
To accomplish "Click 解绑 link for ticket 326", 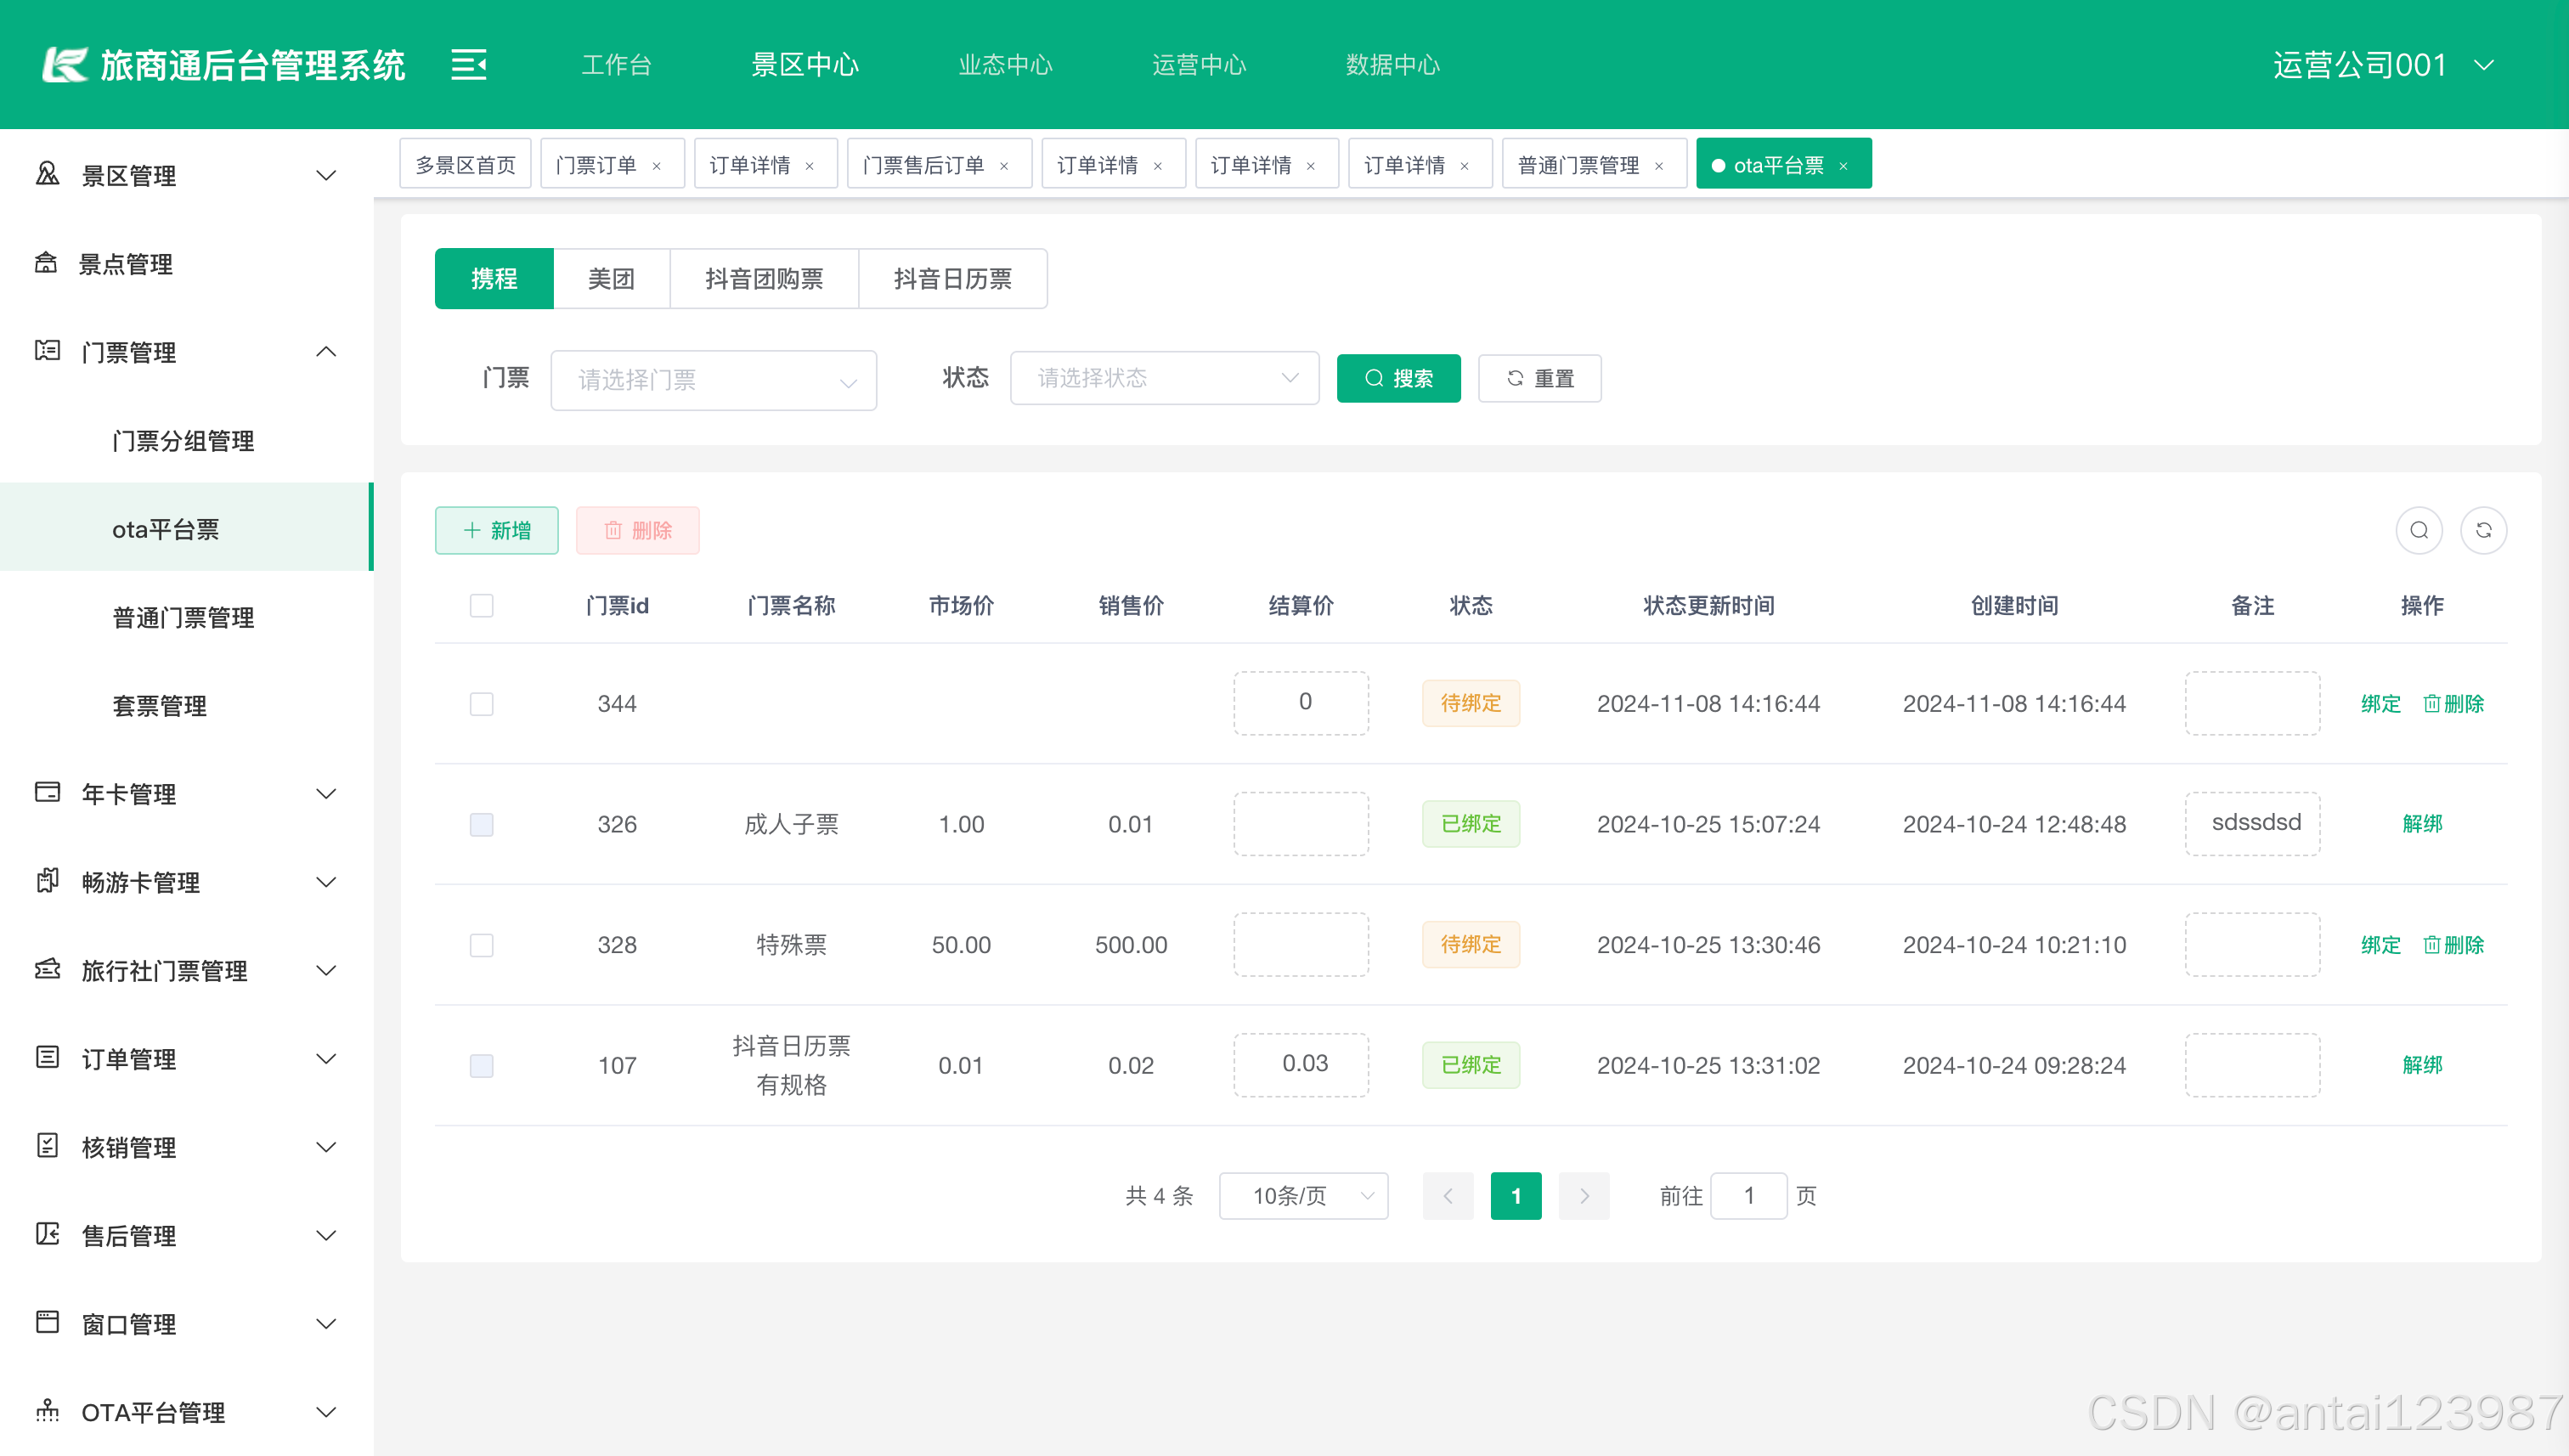I will pyautogui.click(x=2422, y=824).
